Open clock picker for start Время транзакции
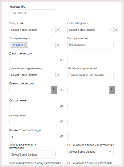124x167 pixels. [54, 90]
